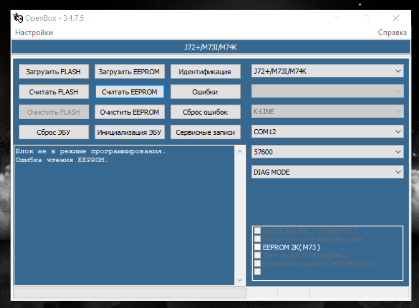419x308 pixels.
Task: Expand the J72+/M73I/M74K ECU type dropdown
Action: (328, 71)
